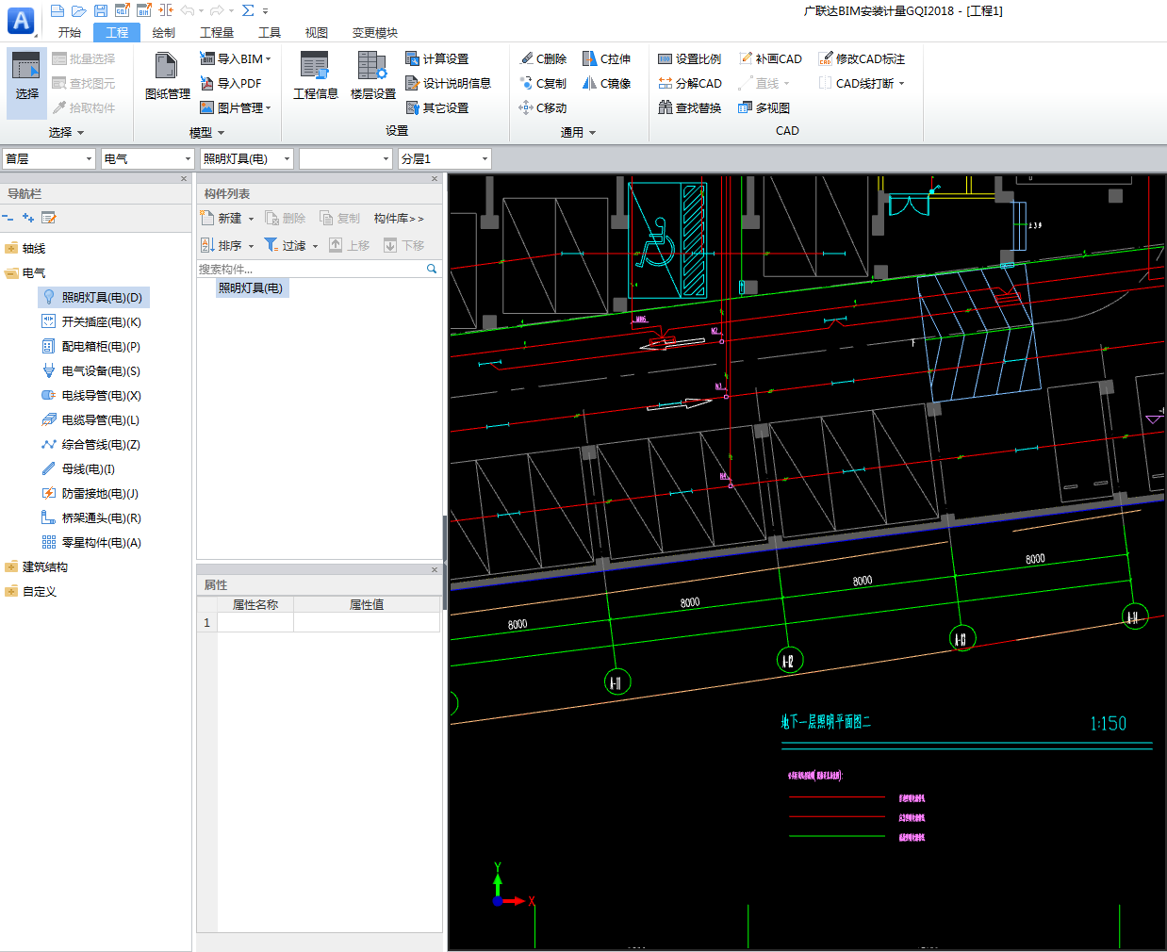Open 工程信息 project info
Image resolution: width=1167 pixels, height=952 pixels.
(315, 77)
